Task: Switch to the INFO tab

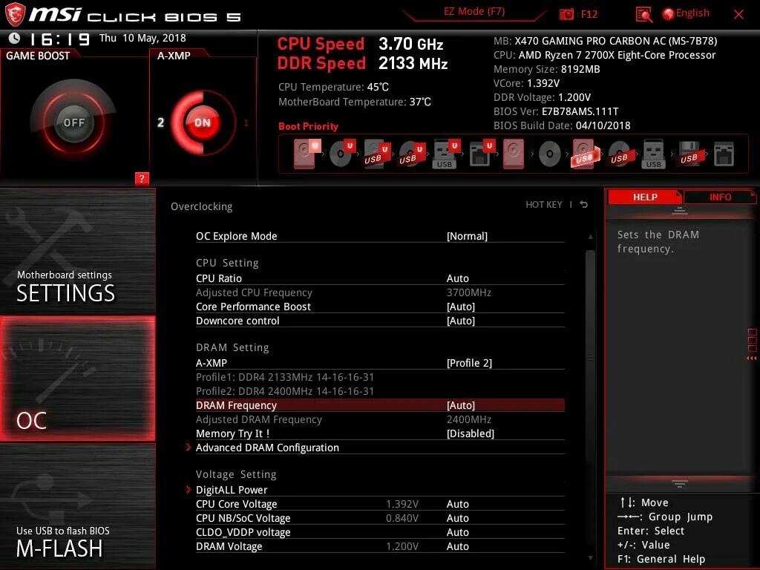Action: [x=720, y=197]
